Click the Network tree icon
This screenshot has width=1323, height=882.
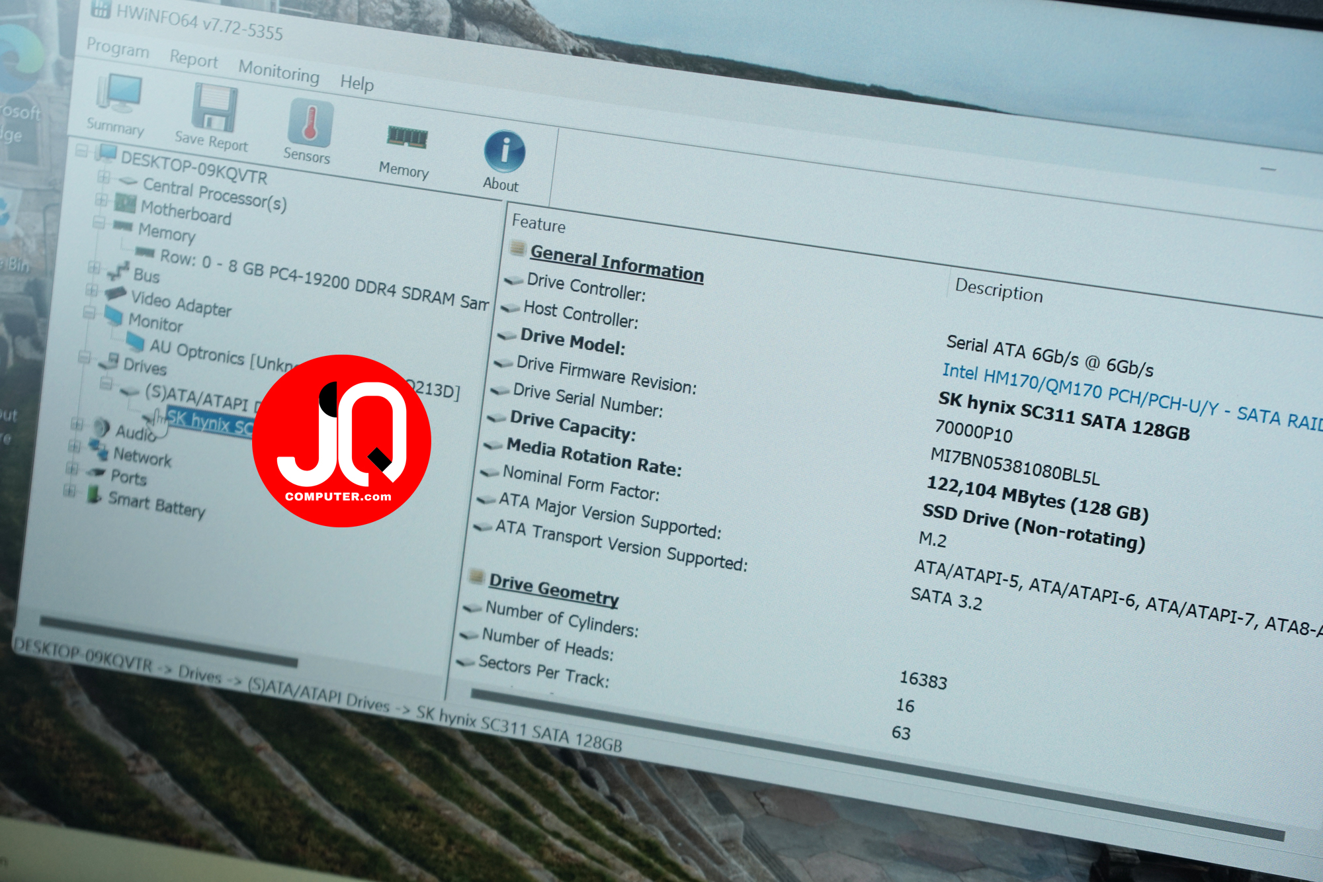[x=99, y=450]
